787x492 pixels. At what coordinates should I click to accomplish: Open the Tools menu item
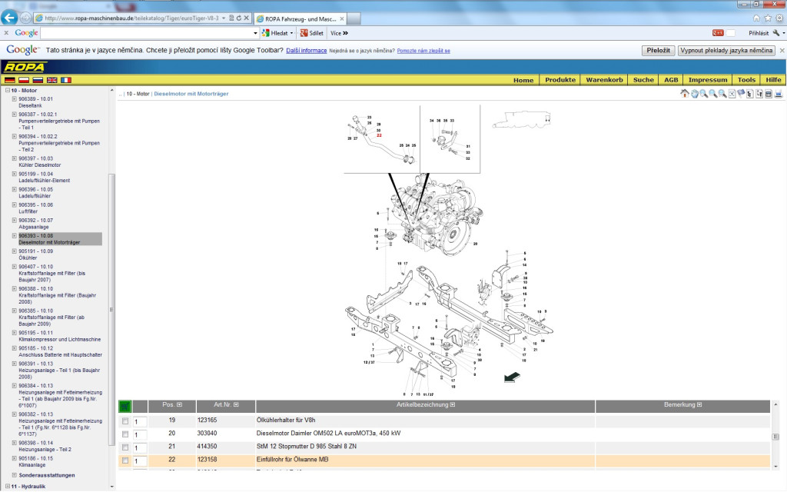(746, 80)
